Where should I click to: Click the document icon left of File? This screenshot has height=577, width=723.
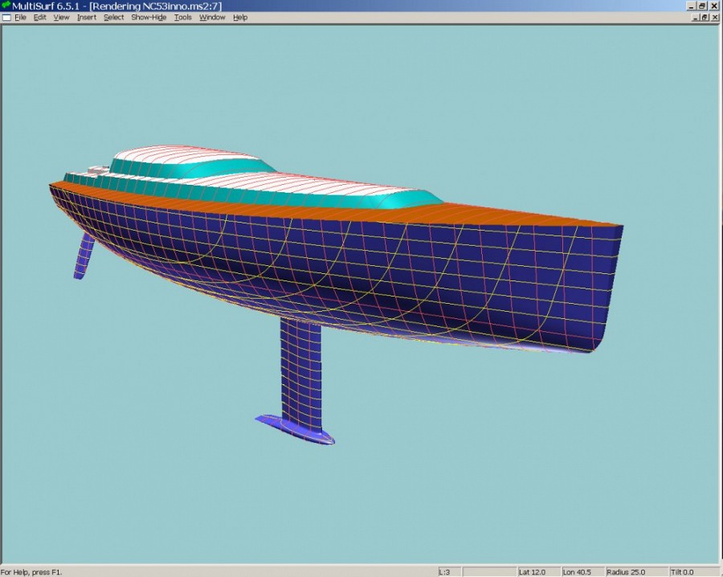[x=6, y=17]
